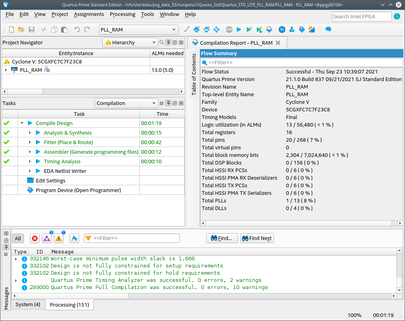Image resolution: width=405 pixels, height=321 pixels.
Task: Toggle warning messages filter
Action: click(59, 238)
